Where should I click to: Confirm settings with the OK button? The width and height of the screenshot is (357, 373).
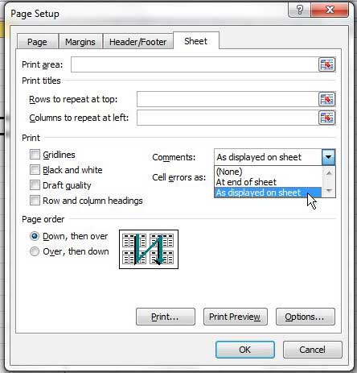(x=245, y=350)
